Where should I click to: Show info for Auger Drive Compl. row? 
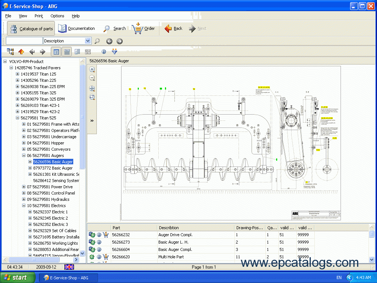[99, 235]
